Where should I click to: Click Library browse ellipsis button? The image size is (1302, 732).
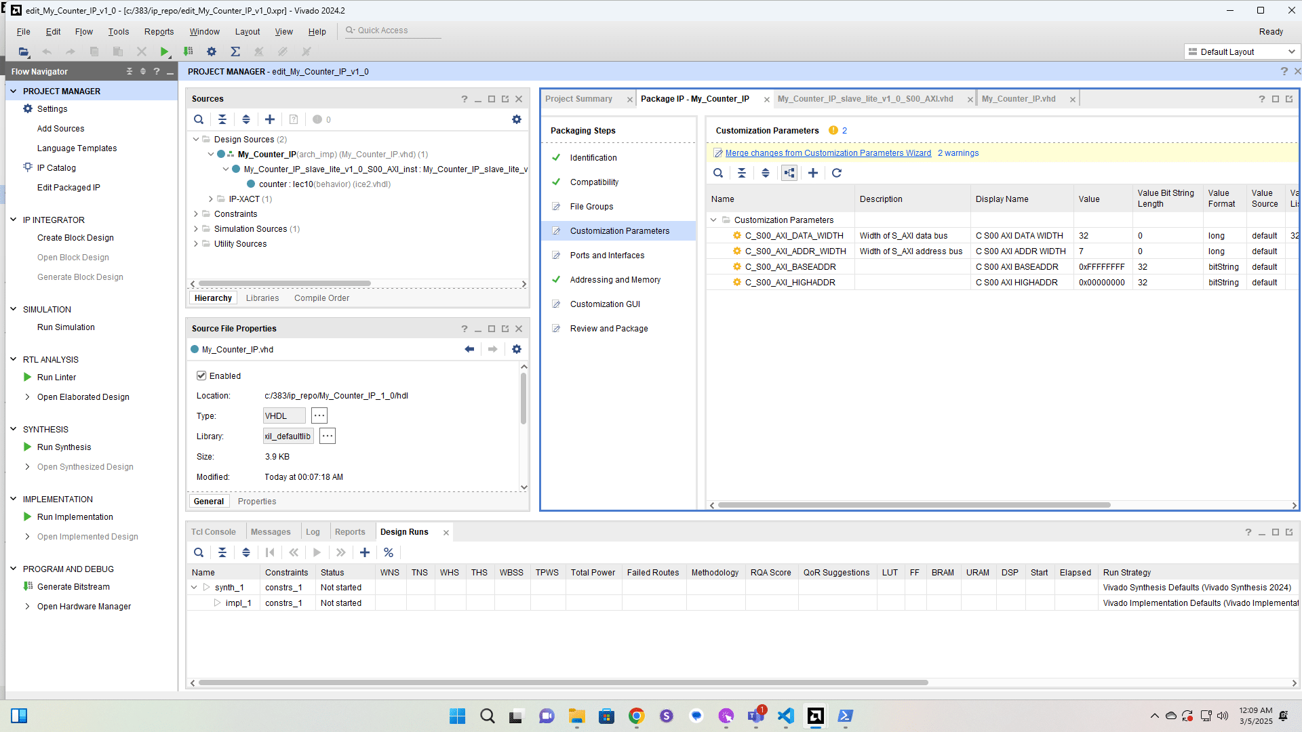[x=328, y=436]
